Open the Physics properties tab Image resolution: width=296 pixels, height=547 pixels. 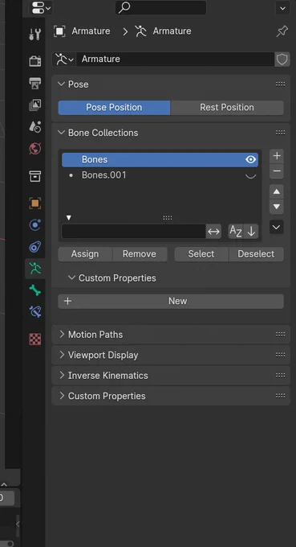(35, 225)
